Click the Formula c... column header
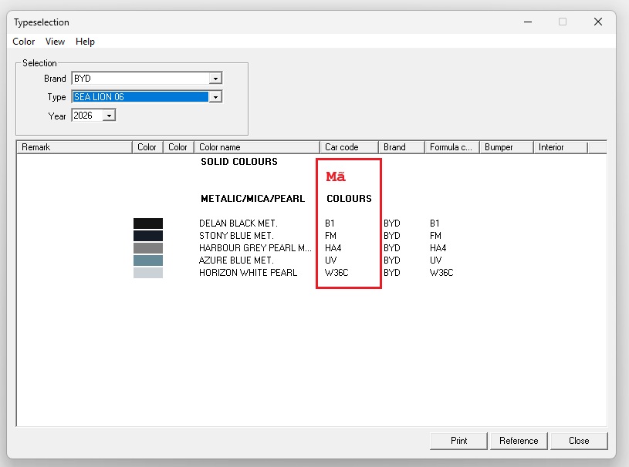 pyautogui.click(x=452, y=147)
